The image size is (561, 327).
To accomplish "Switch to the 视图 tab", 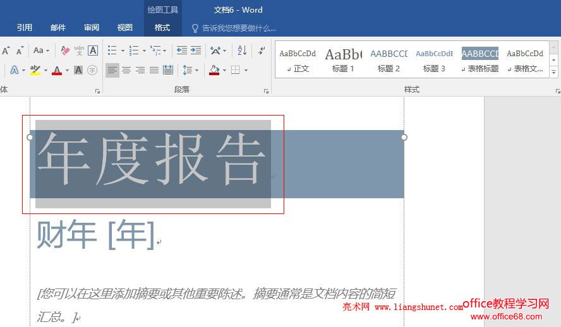I will (x=125, y=28).
